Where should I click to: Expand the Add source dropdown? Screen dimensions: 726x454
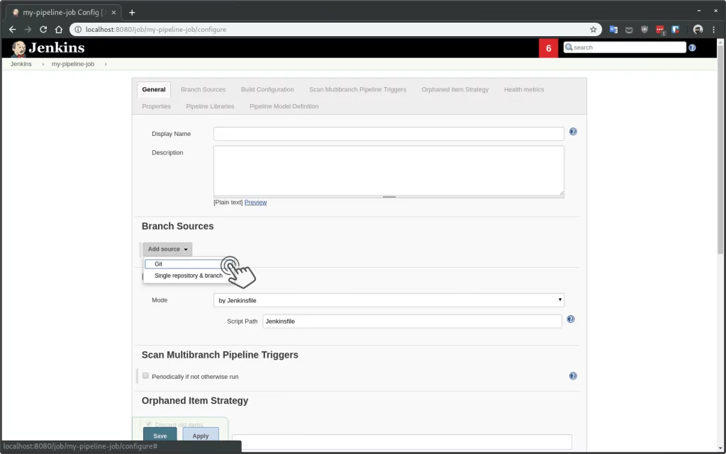pos(167,249)
